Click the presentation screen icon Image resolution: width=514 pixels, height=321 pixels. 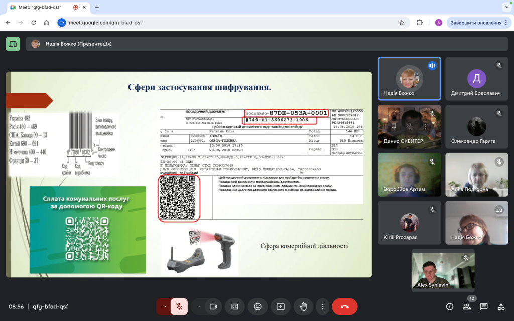[x=13, y=44]
